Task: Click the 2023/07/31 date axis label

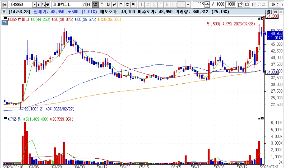Action: coord(270,166)
